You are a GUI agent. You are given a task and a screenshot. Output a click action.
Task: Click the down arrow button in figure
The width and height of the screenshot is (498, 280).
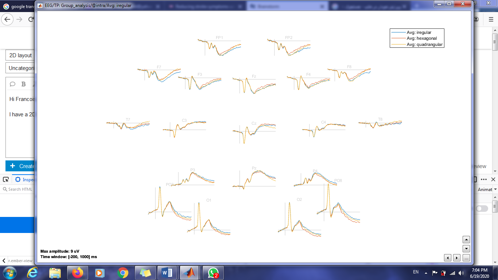coord(466,249)
